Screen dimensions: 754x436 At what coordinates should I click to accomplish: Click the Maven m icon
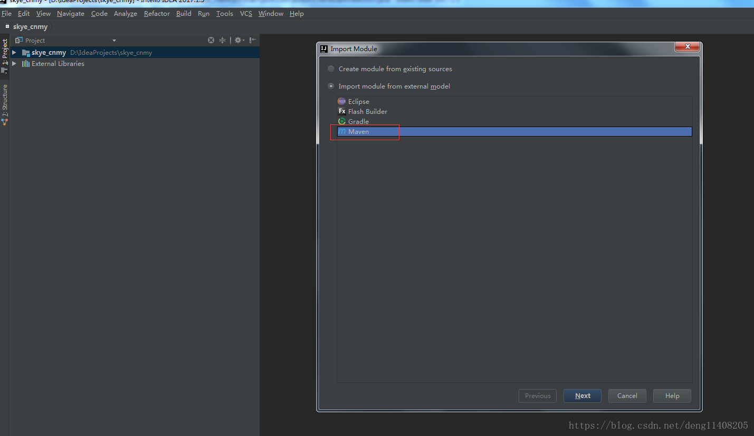click(342, 131)
